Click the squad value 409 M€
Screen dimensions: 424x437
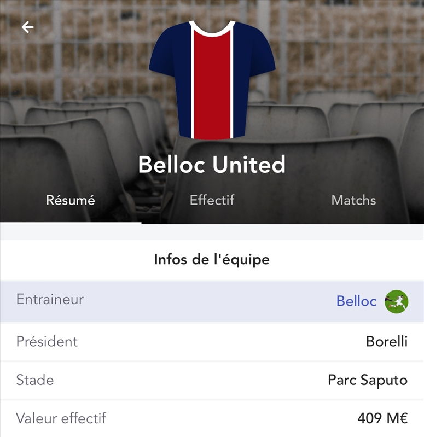pyautogui.click(x=382, y=419)
